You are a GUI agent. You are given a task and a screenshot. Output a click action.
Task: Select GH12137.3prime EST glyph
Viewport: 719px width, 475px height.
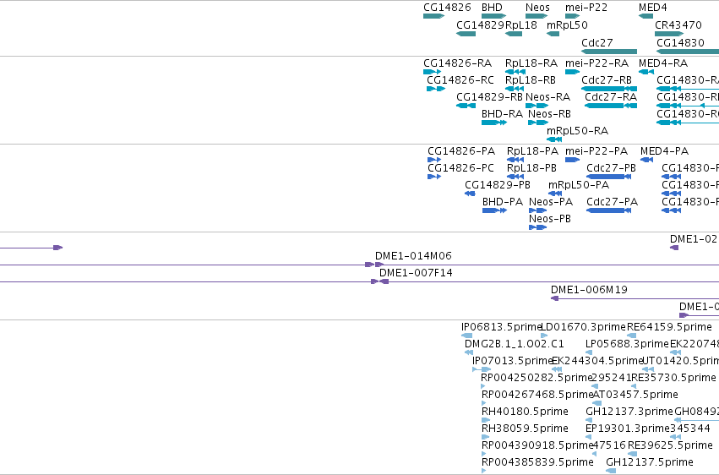click(589, 420)
